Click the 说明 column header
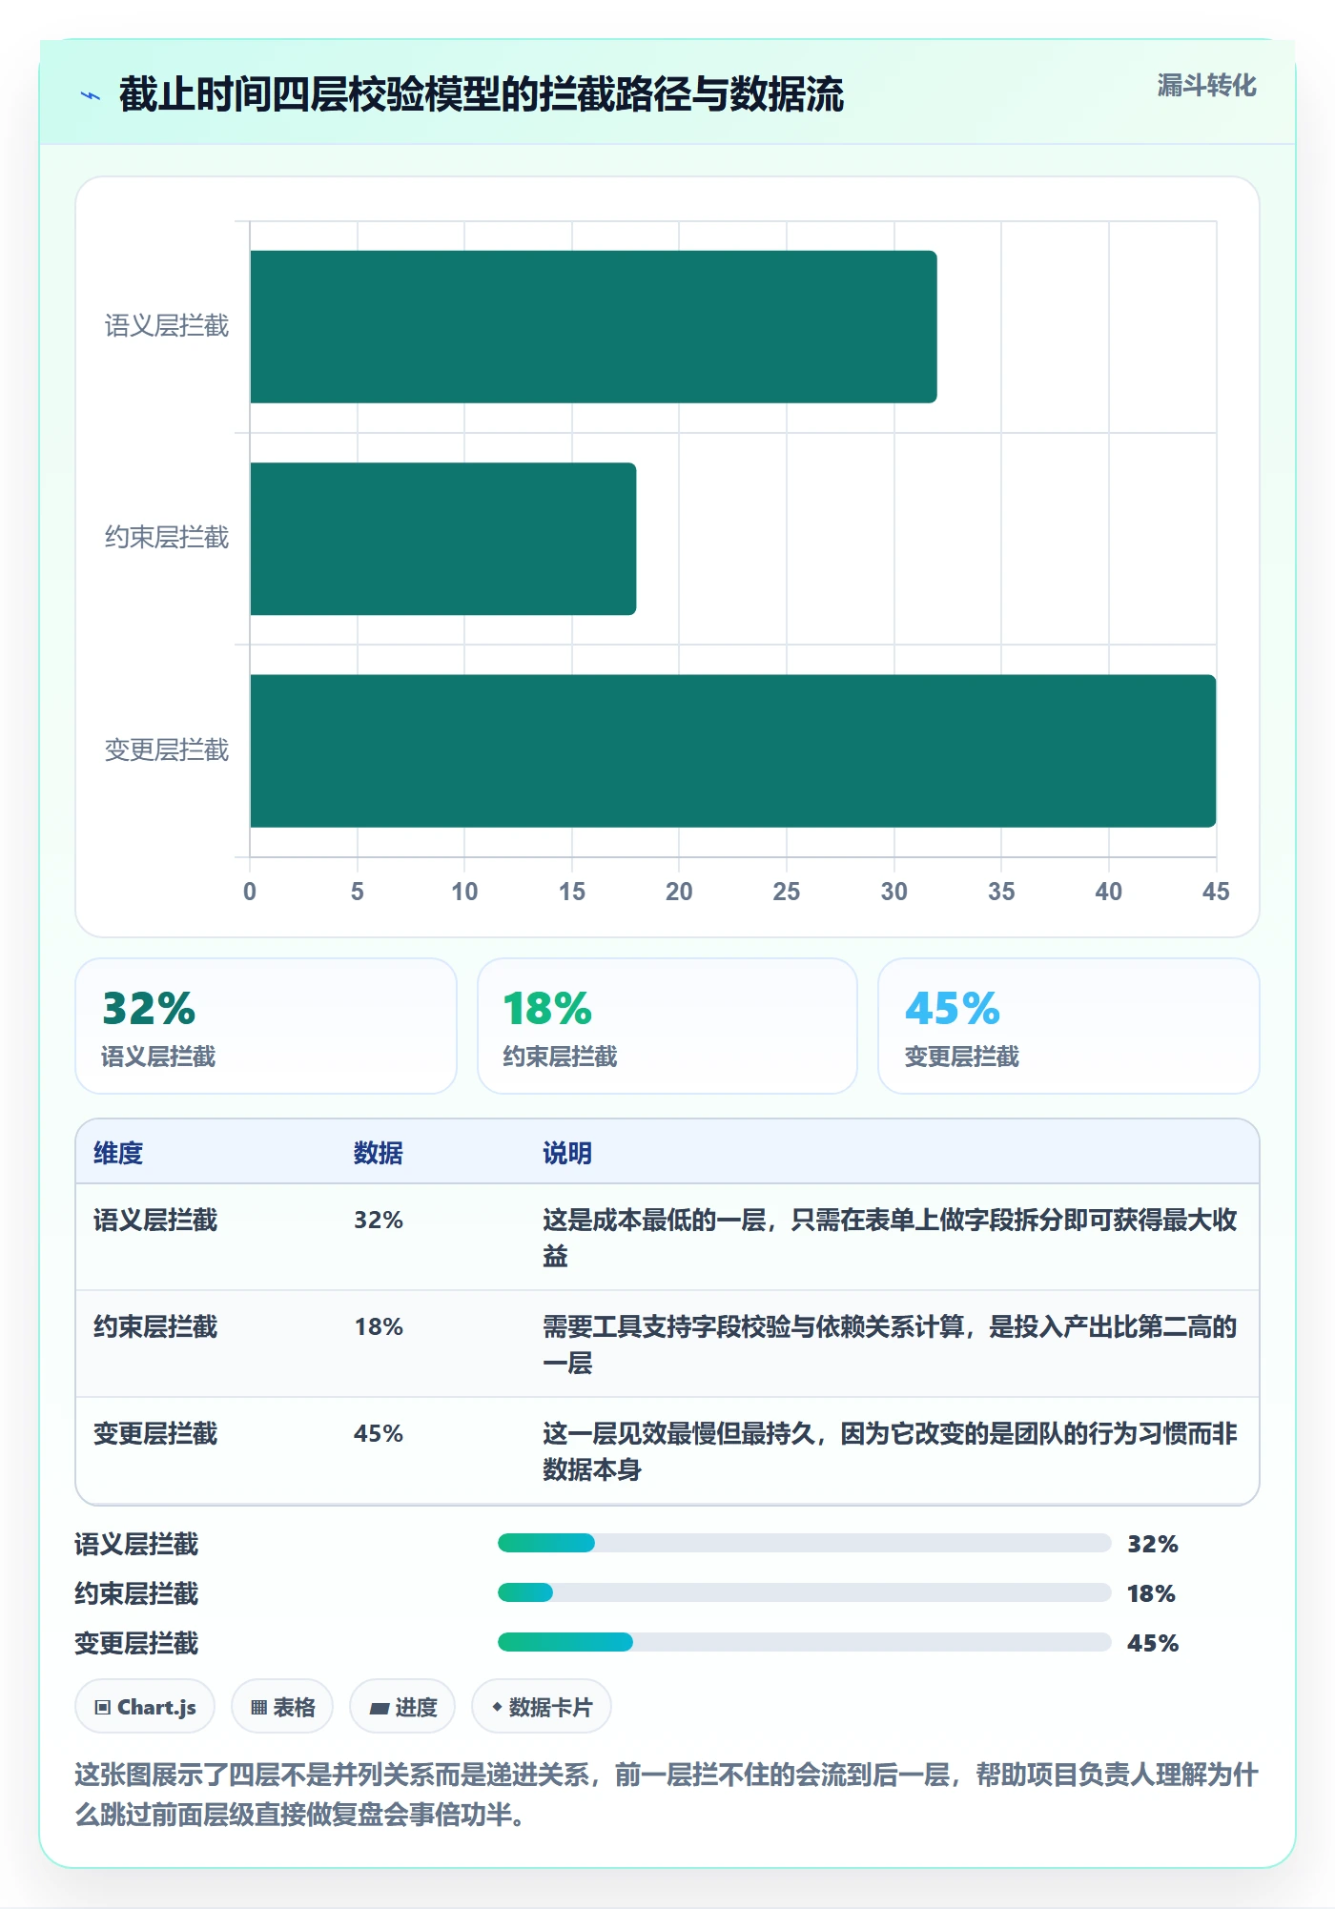The height and width of the screenshot is (1909, 1335). (567, 1153)
